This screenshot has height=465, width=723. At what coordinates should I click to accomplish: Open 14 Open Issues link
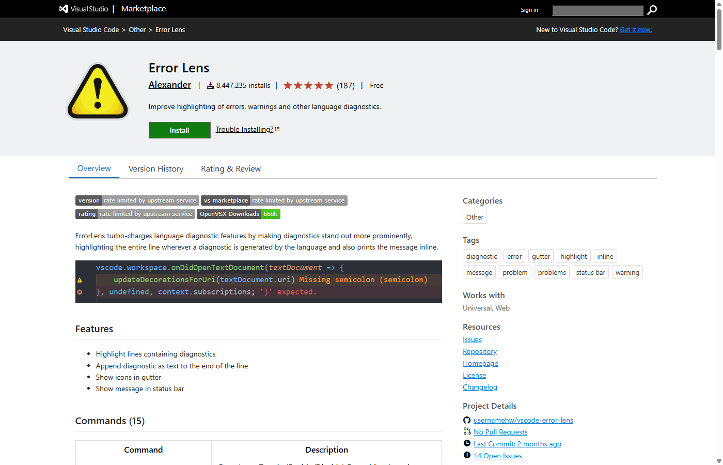pyautogui.click(x=498, y=456)
